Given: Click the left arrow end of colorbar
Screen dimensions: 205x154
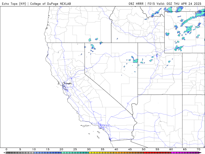Looking at the screenshot, I should tap(5, 153).
